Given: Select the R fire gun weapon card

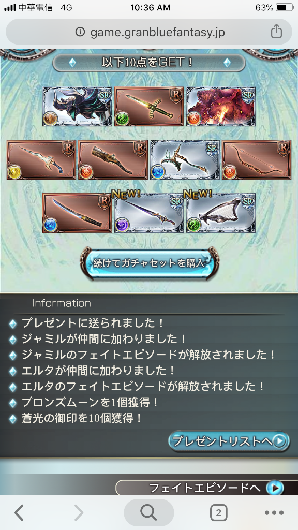Looking at the screenshot, I should (x=113, y=159).
